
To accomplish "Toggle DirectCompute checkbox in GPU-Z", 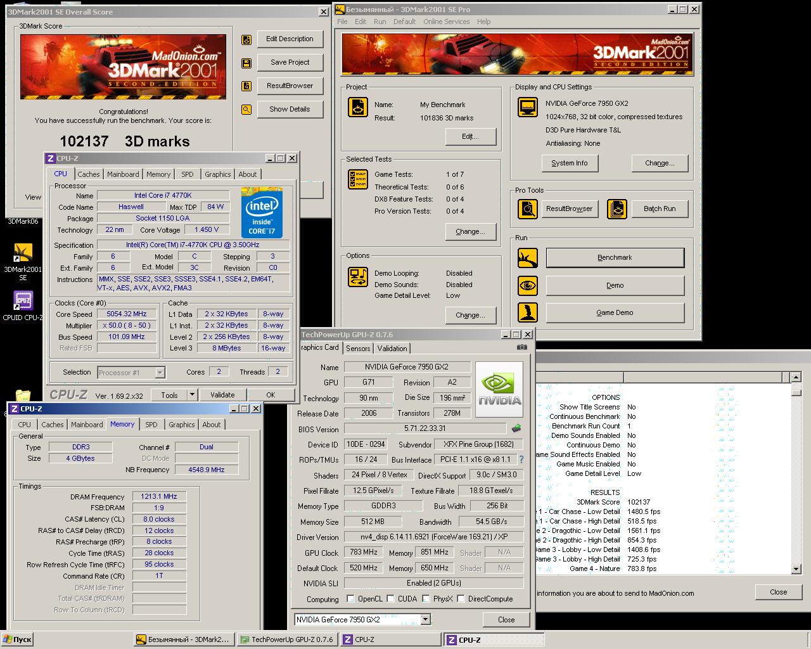I will (x=461, y=599).
